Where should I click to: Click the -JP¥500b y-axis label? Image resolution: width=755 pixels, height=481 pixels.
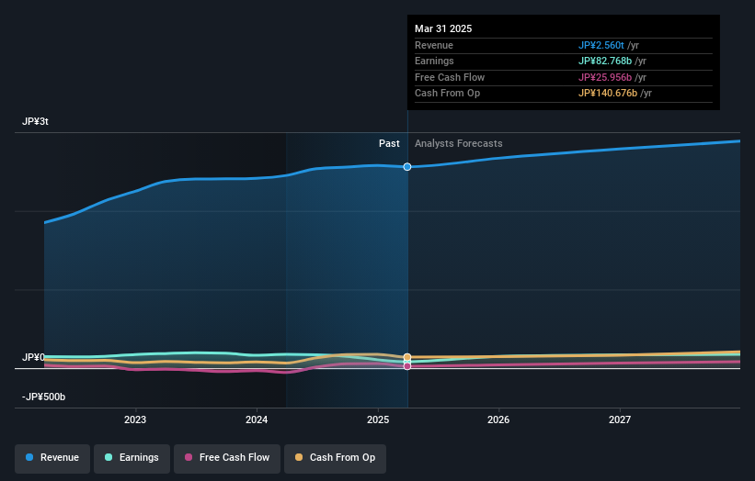[x=43, y=397]
